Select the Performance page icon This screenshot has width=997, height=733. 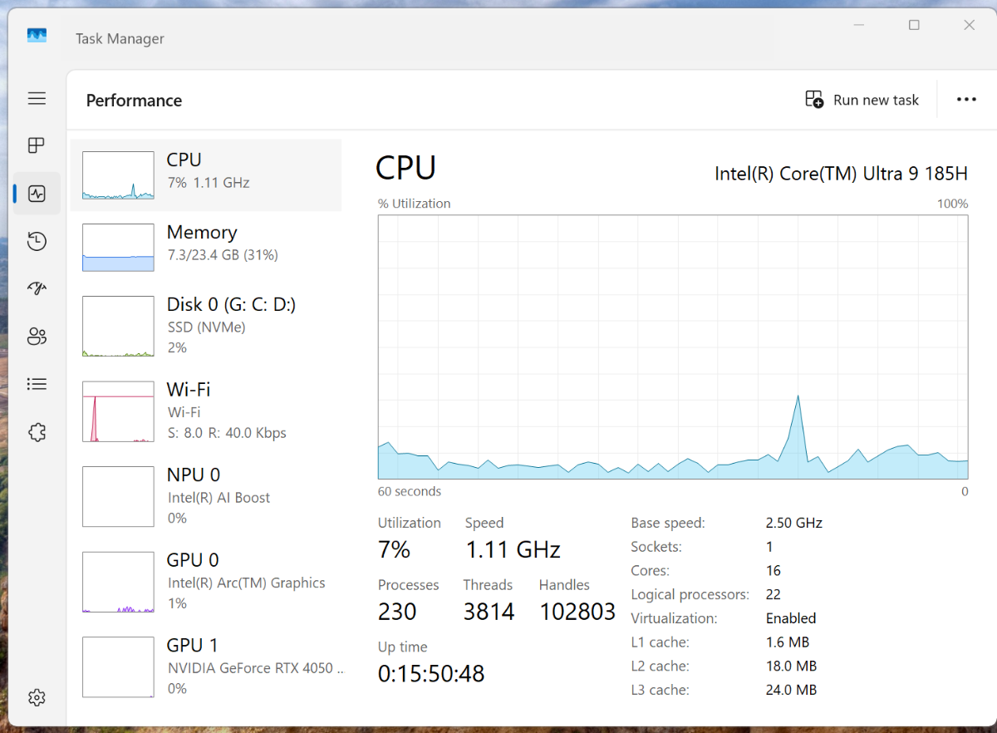(x=37, y=194)
